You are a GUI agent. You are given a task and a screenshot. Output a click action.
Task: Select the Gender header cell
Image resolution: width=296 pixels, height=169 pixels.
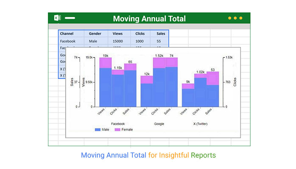[95, 33]
